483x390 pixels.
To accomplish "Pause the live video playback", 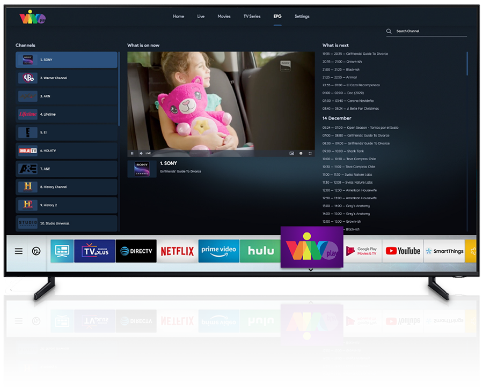I will 133,153.
